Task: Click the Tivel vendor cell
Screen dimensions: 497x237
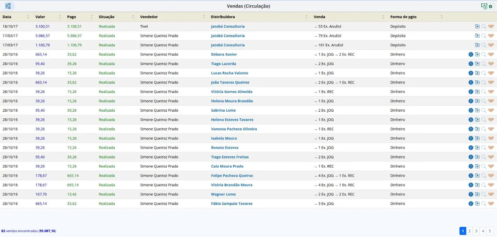Action: (x=144, y=26)
